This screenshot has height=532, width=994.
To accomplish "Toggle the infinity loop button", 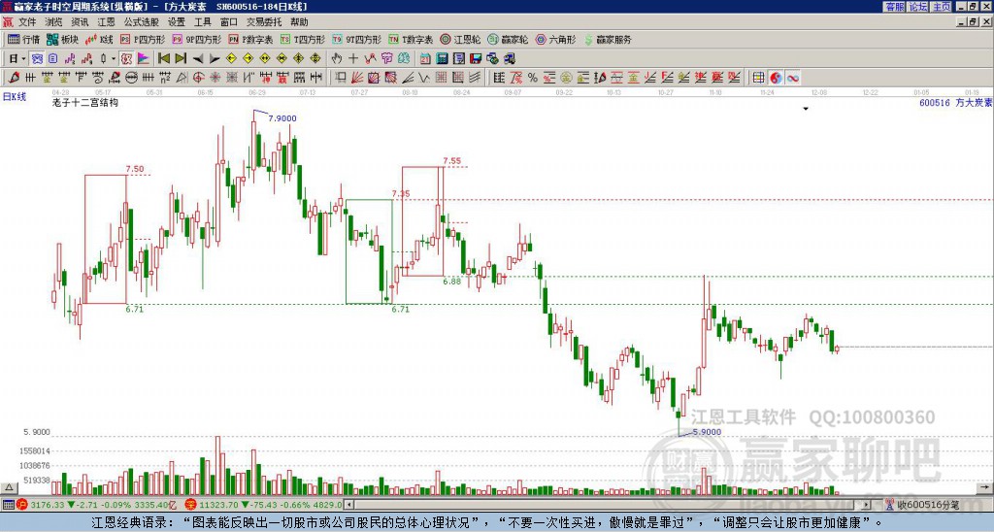I will (x=792, y=78).
